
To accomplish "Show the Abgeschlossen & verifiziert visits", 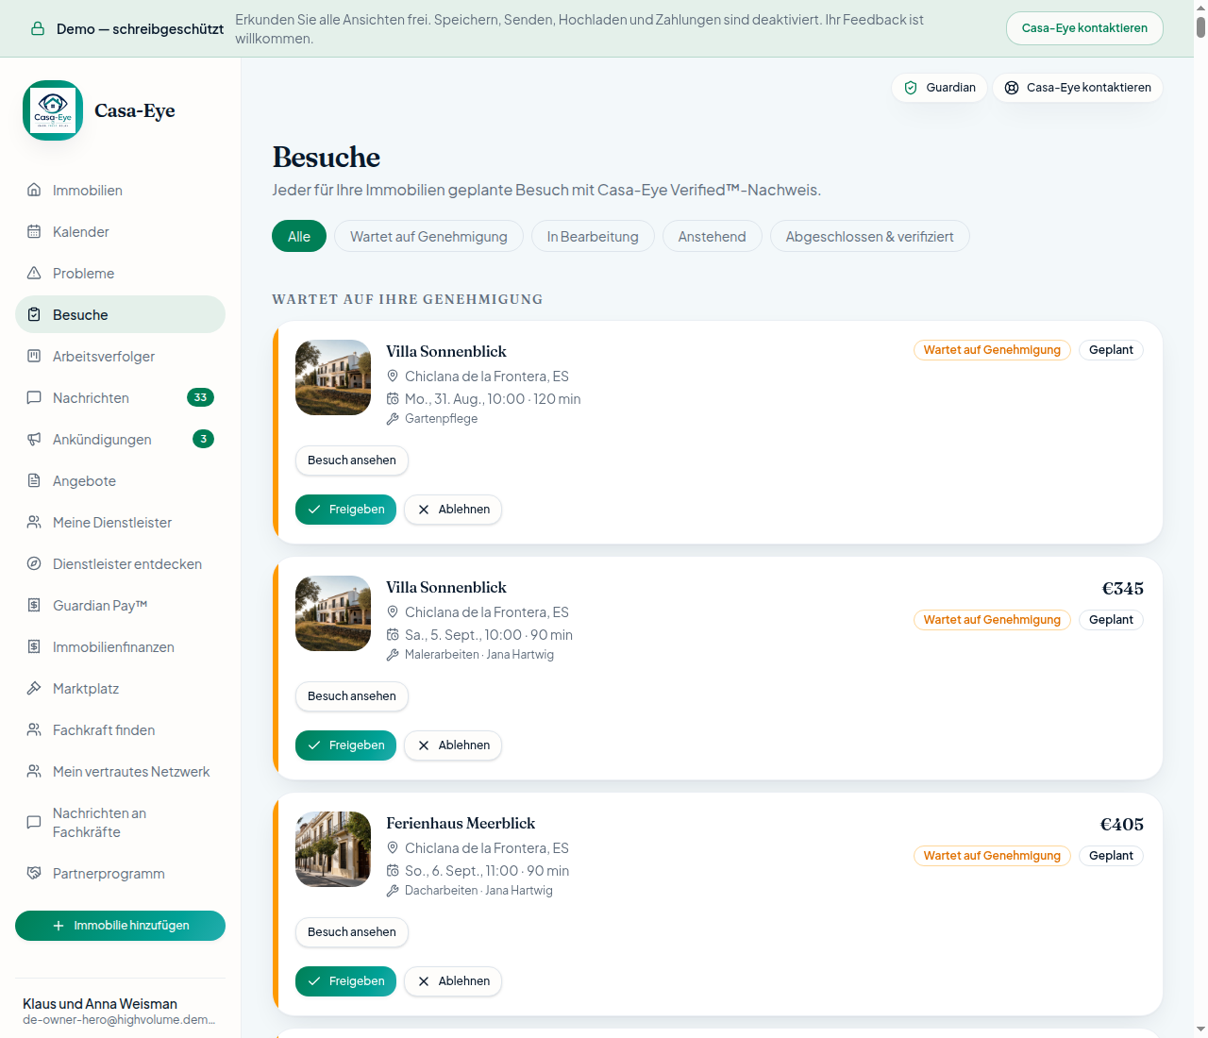I will coord(869,236).
